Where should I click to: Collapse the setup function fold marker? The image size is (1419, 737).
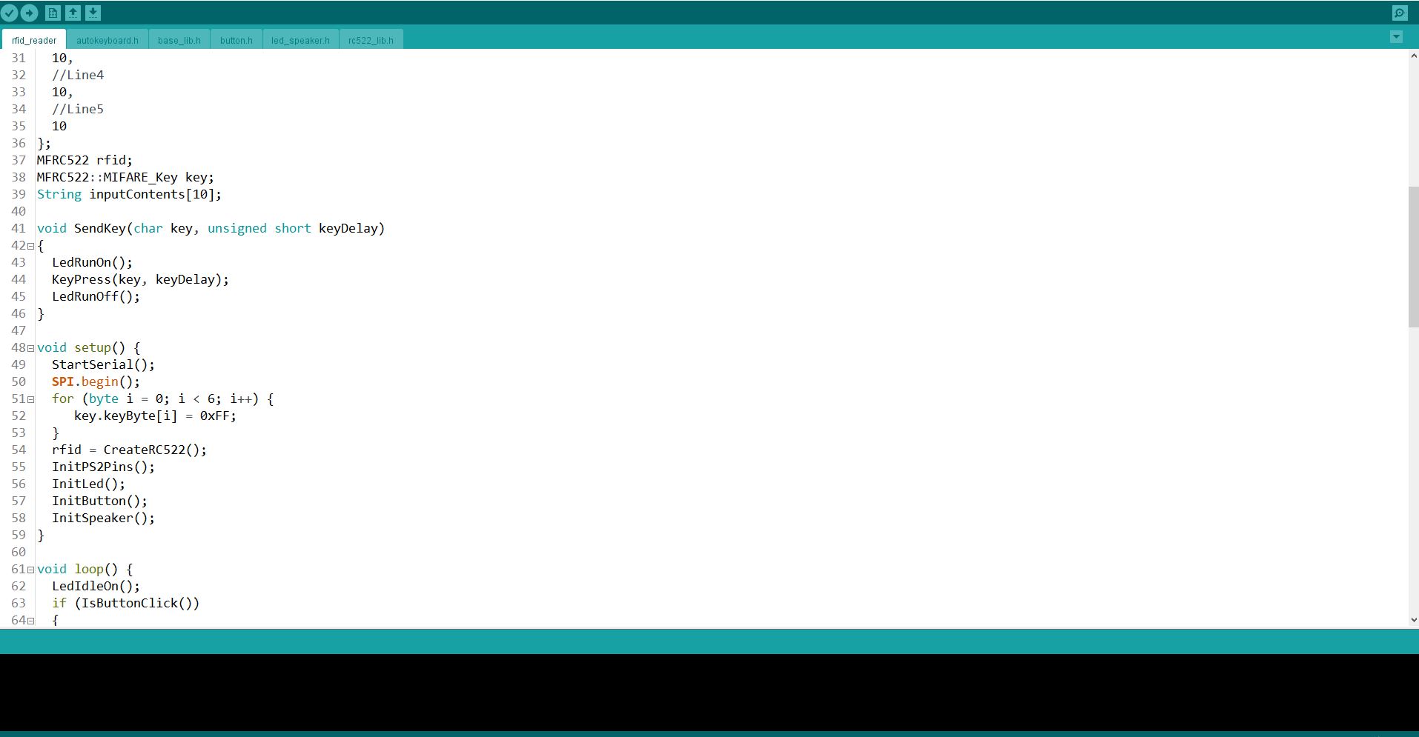30,348
